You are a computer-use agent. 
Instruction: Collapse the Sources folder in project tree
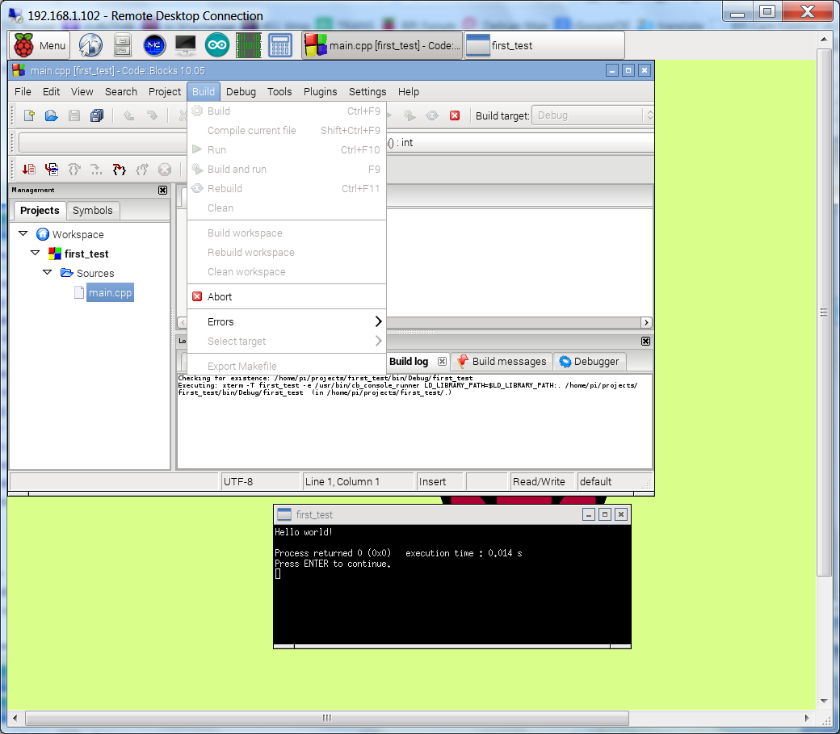48,273
